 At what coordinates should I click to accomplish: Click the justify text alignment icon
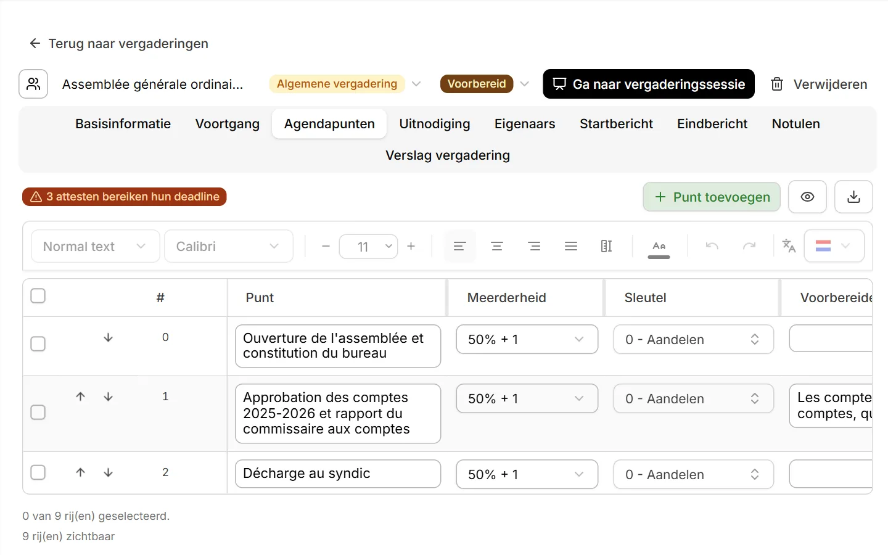(x=571, y=246)
